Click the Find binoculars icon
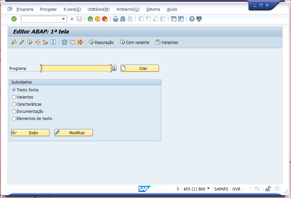The image size is (291, 198). 123,19
